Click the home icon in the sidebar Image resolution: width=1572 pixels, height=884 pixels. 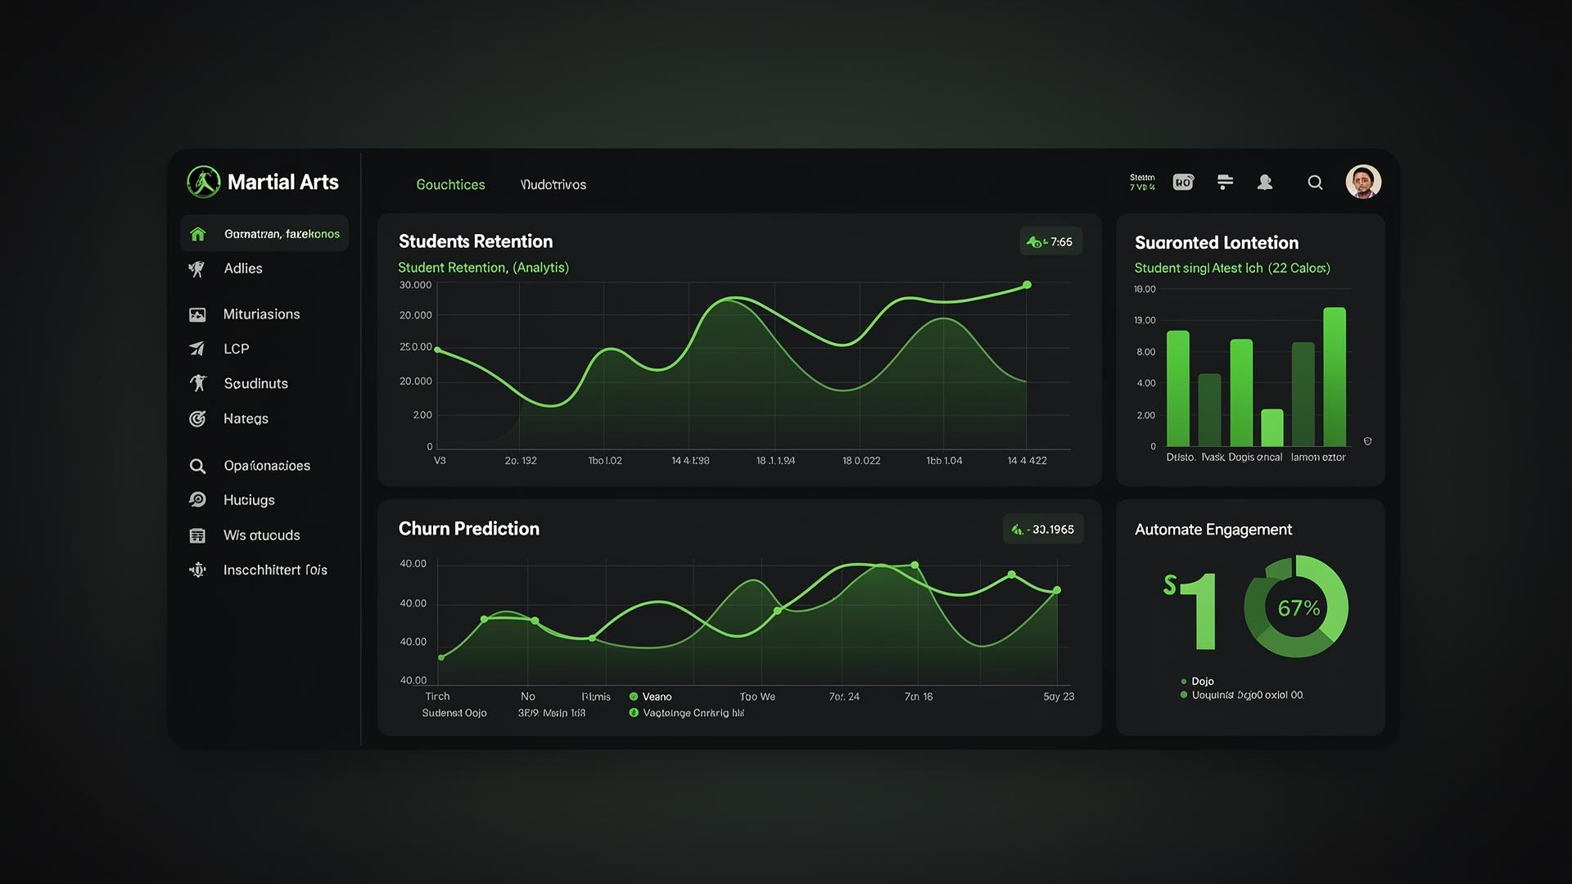[x=197, y=234]
